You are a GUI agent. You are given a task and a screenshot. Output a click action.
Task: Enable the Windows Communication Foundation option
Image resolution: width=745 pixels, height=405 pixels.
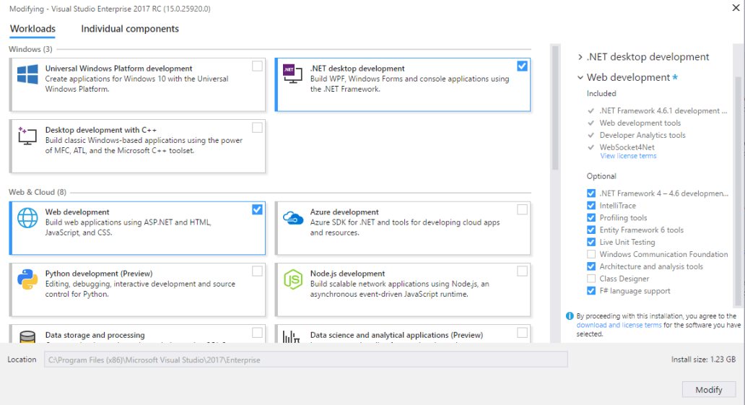point(591,254)
